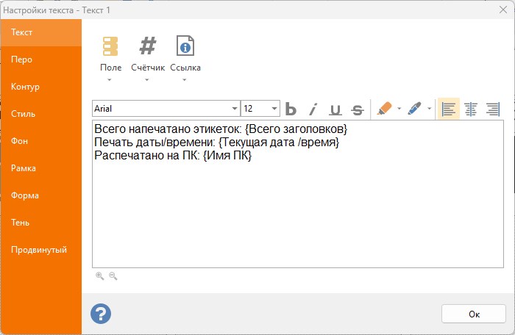The image size is (515, 335).
Task: Align text to the left
Action: click(449, 109)
